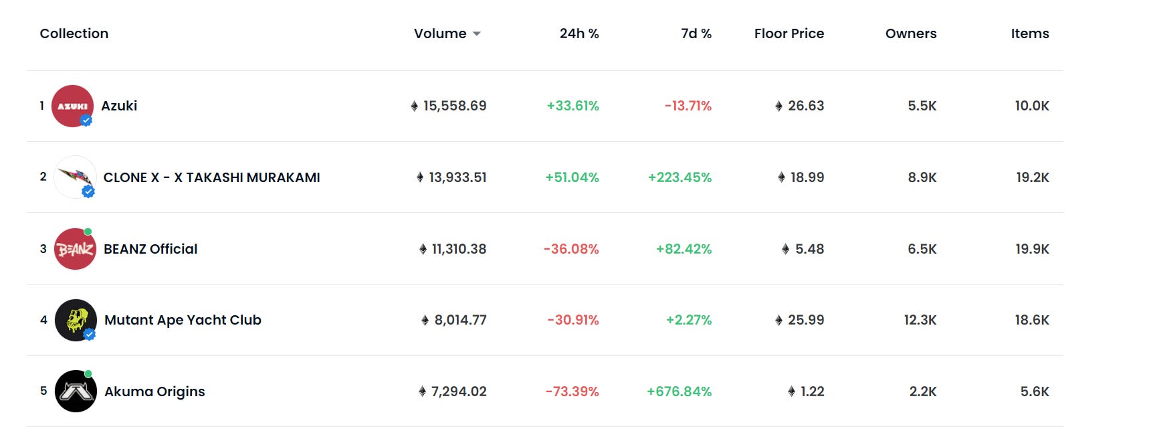Open the Azuki collection name link
Image resolution: width=1153 pixels, height=429 pixels.
119,106
